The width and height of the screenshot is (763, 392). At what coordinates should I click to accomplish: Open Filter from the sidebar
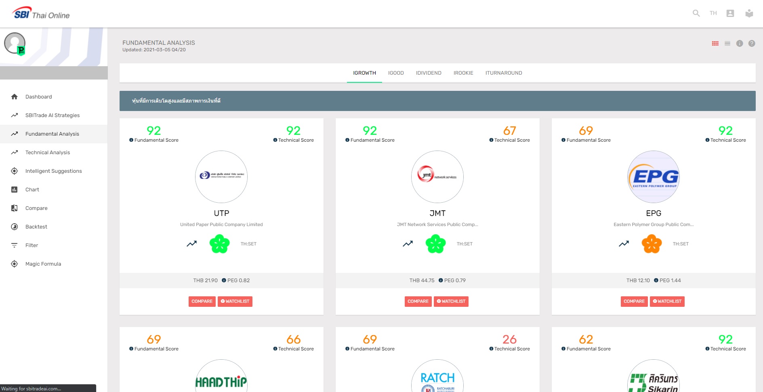tap(54, 245)
